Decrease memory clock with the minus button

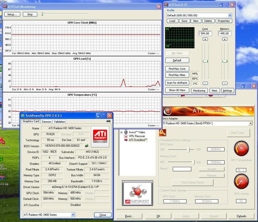tap(224, 83)
